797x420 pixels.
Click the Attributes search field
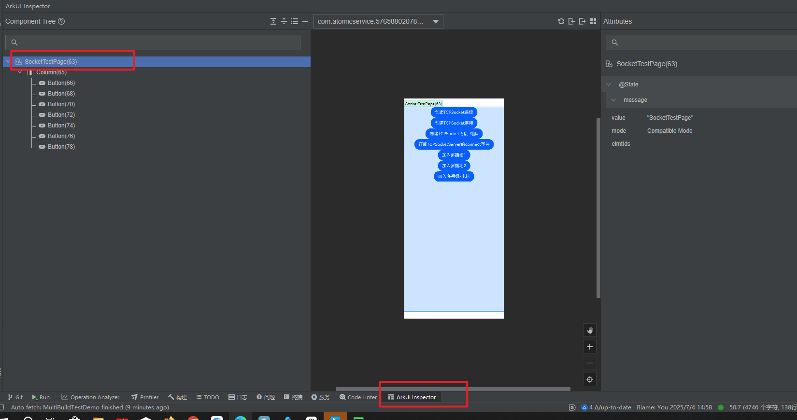tap(700, 42)
